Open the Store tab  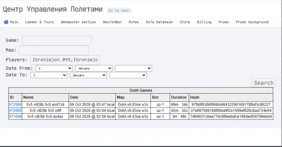(185, 22)
